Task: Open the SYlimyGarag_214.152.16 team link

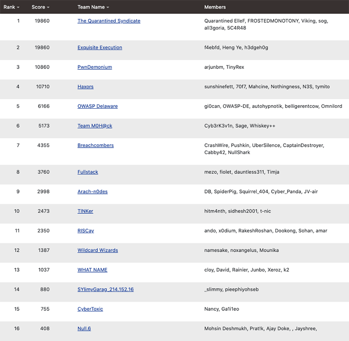Action: pyautogui.click(x=106, y=289)
